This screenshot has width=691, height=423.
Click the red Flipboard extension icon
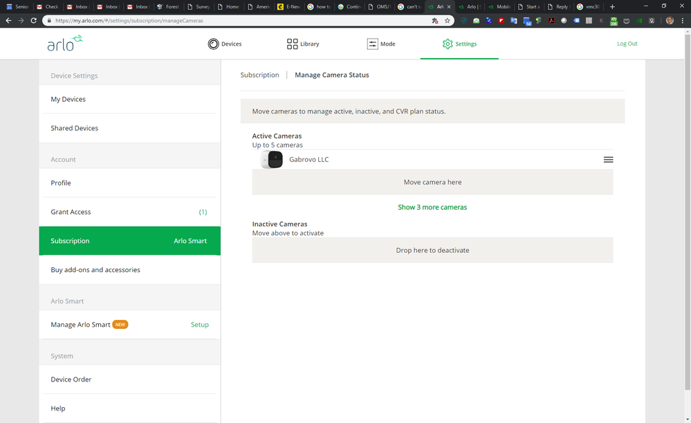click(x=501, y=20)
